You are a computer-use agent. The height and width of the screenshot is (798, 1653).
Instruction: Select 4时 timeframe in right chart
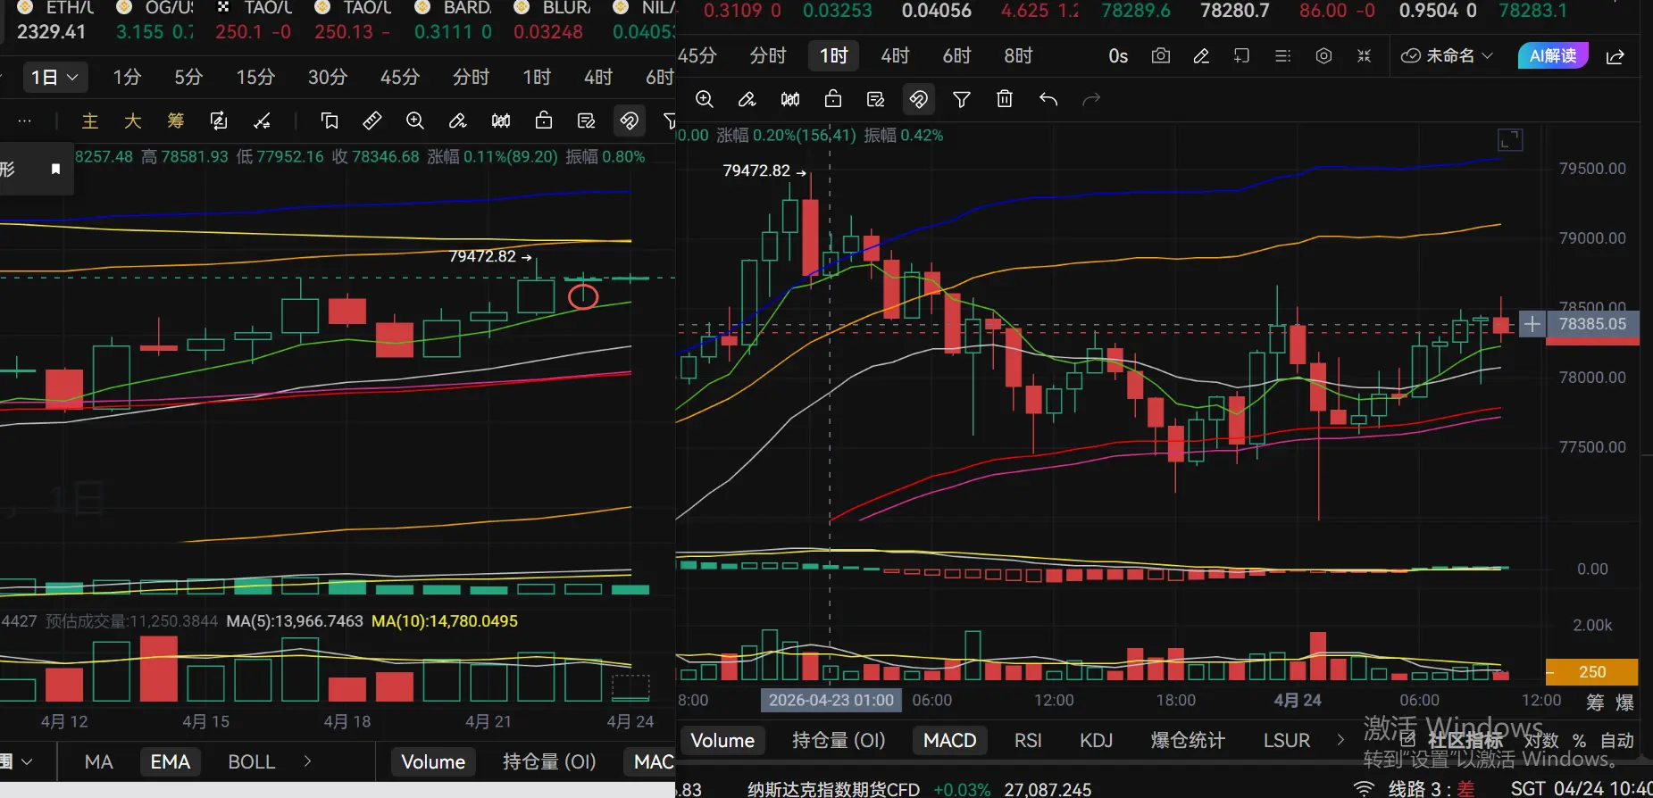click(x=895, y=56)
